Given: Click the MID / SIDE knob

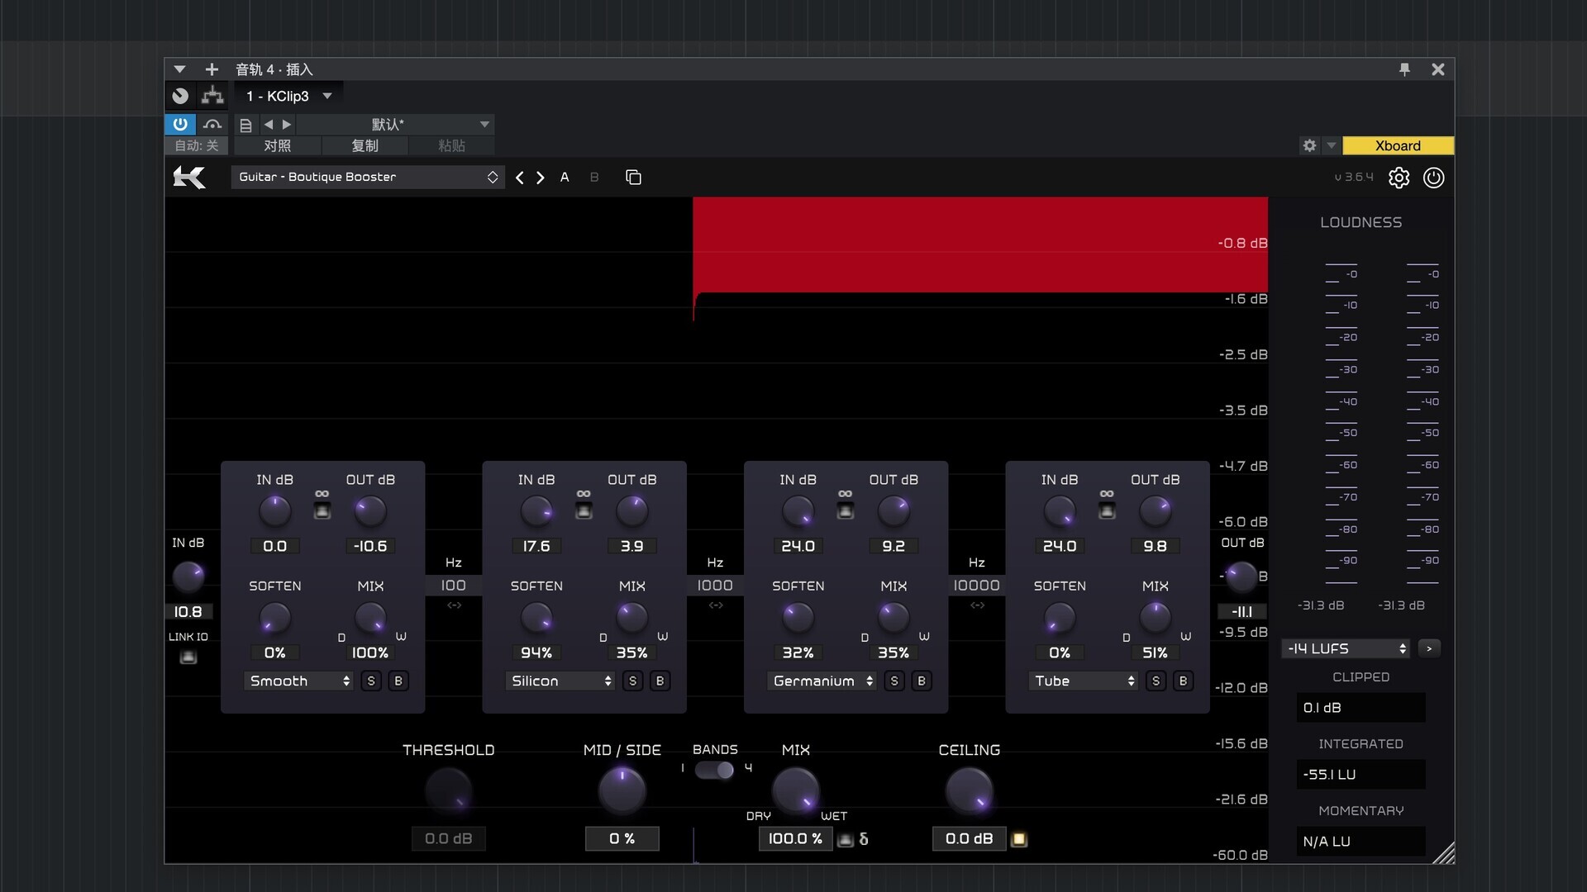Looking at the screenshot, I should 622,790.
